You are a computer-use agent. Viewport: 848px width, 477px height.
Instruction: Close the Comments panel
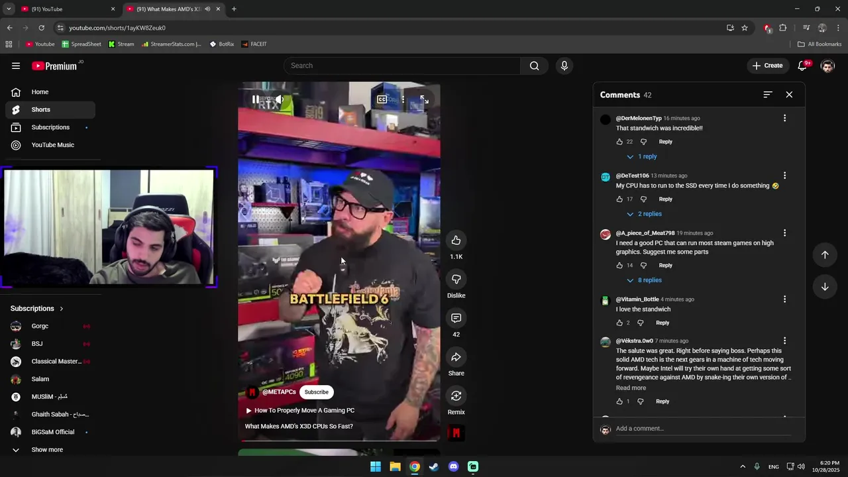(x=789, y=95)
